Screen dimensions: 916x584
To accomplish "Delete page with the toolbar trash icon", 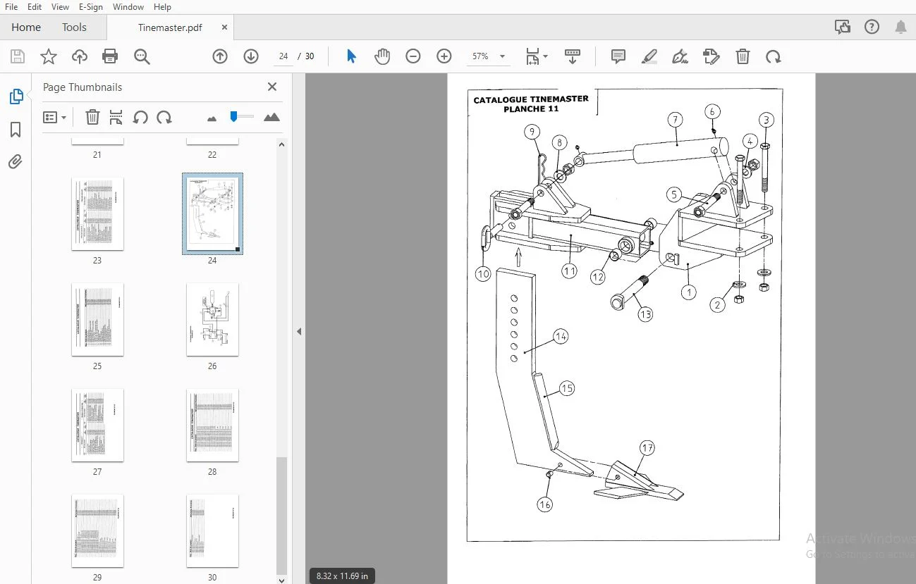I will [x=743, y=56].
